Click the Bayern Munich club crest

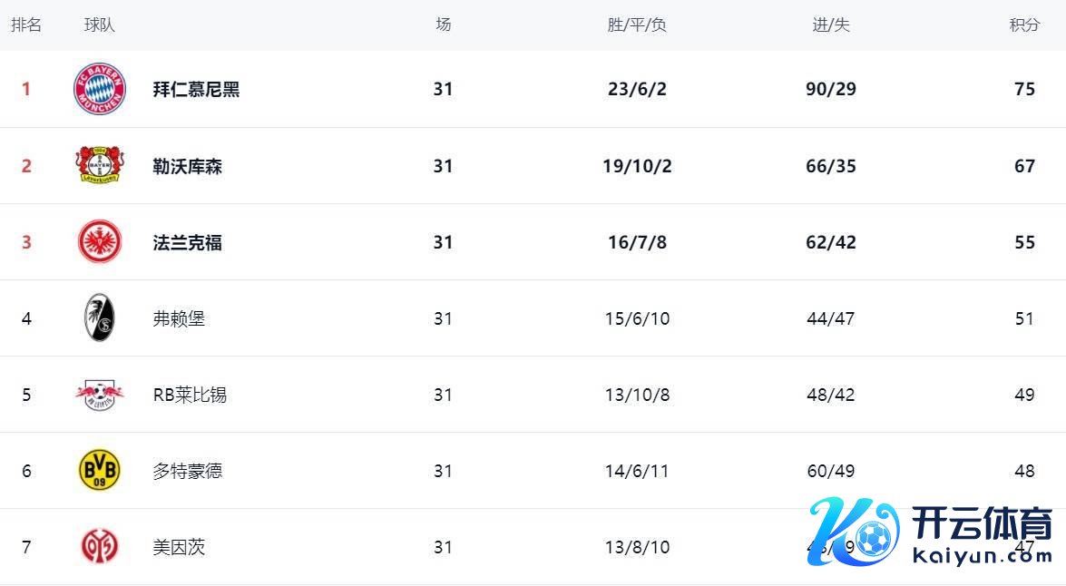coord(100,89)
